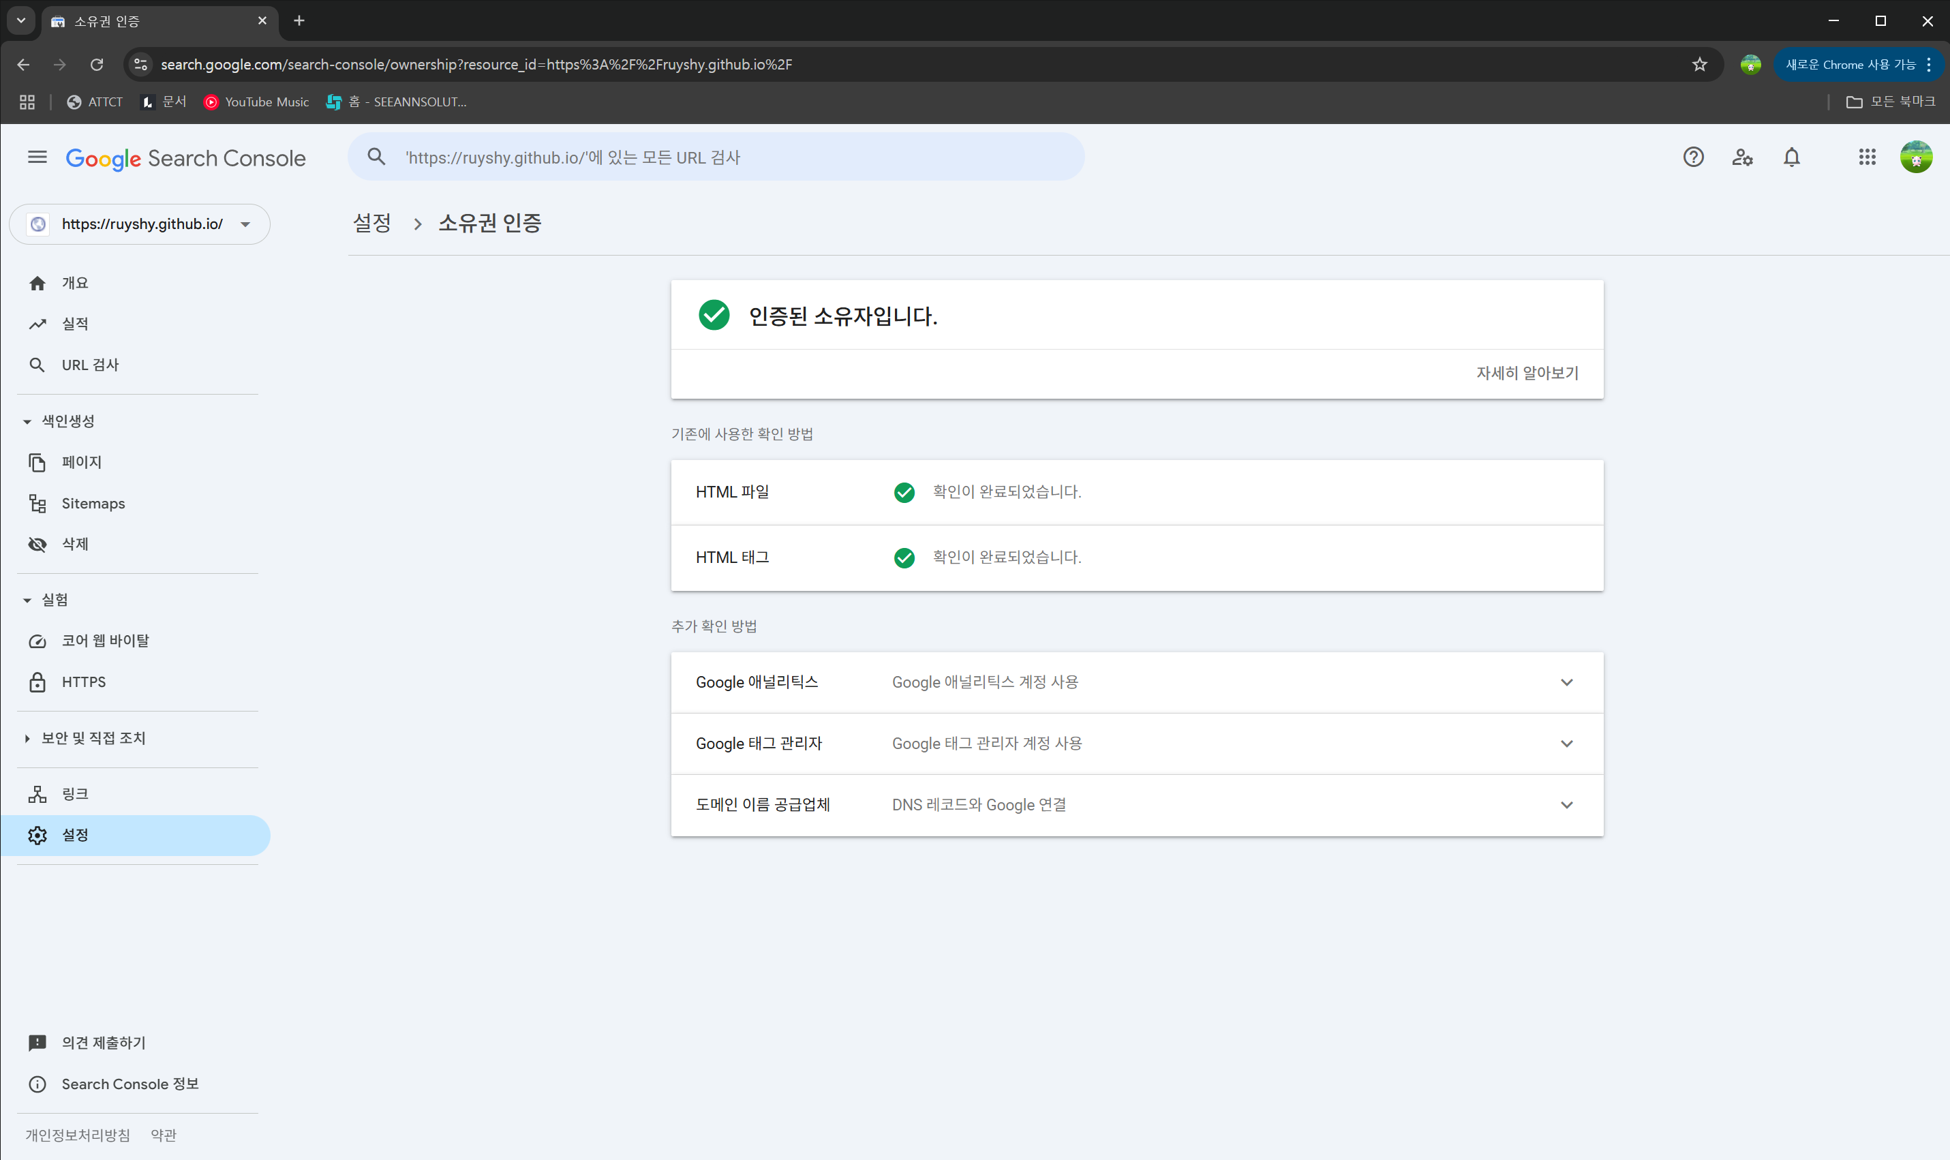The image size is (1950, 1160).
Task: Open Sitemaps in the sidebar
Action: pyautogui.click(x=93, y=504)
